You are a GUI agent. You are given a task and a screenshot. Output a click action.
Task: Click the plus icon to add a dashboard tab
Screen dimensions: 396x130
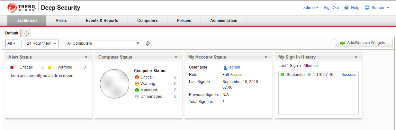pyautogui.click(x=26, y=33)
